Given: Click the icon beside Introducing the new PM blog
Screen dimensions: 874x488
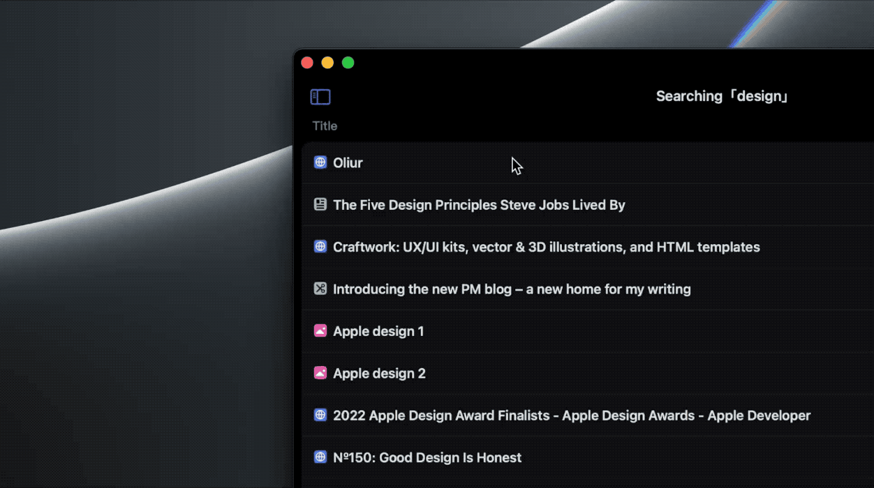Looking at the screenshot, I should pyautogui.click(x=320, y=289).
